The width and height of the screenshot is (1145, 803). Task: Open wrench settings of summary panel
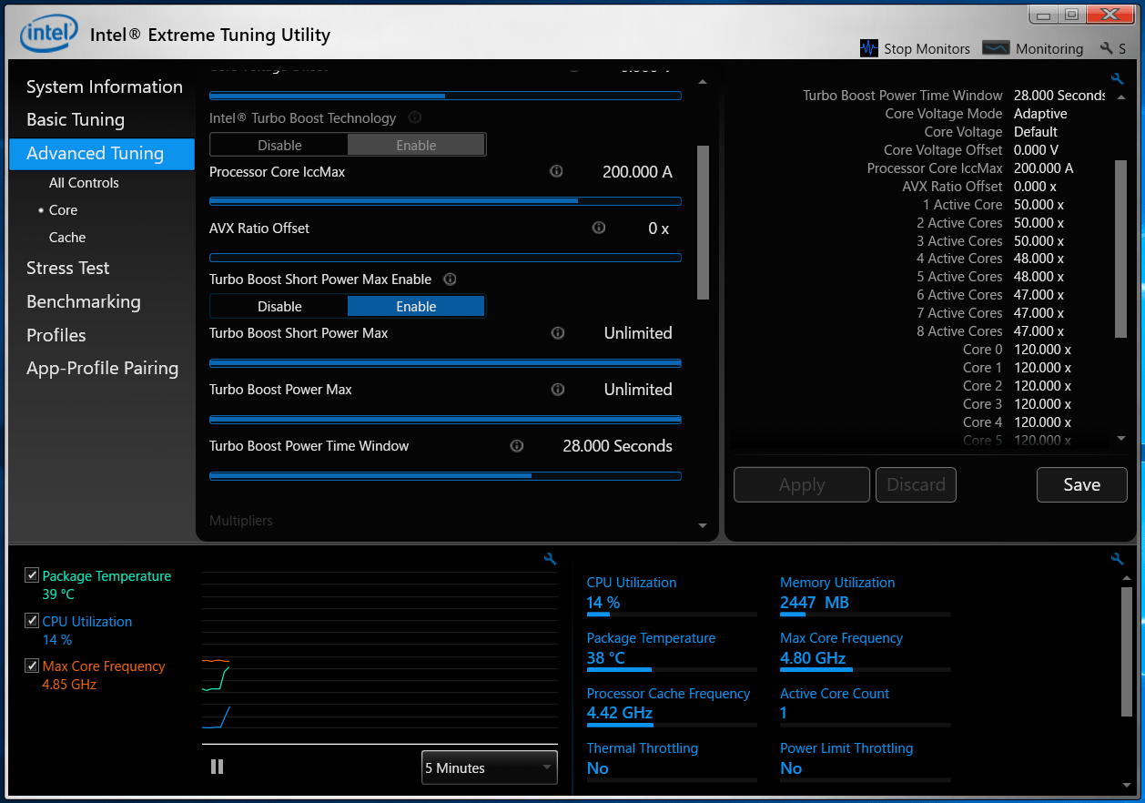1118,79
